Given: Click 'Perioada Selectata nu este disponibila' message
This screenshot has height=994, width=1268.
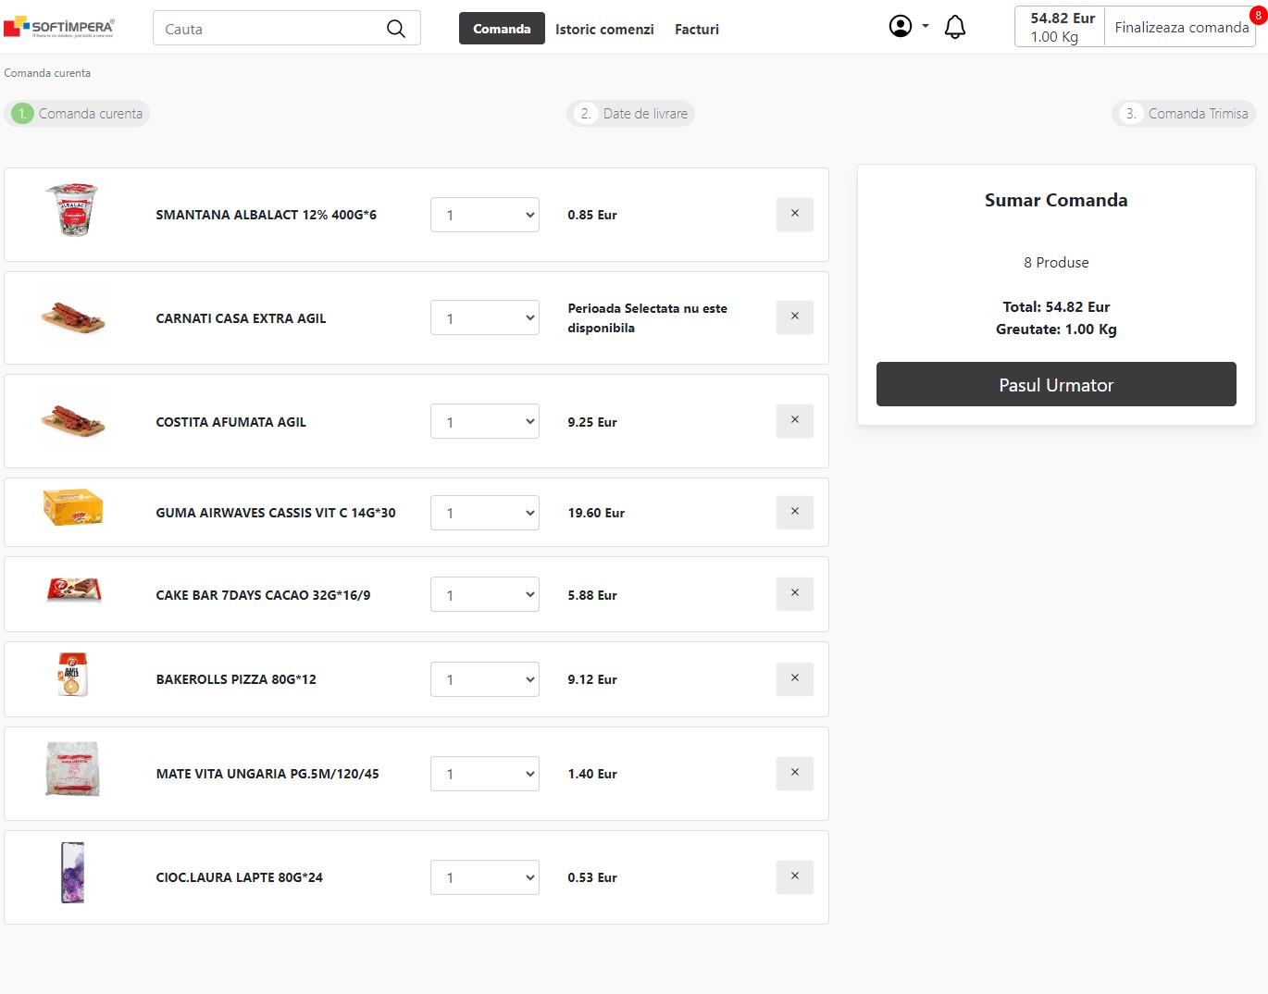Looking at the screenshot, I should pos(648,318).
